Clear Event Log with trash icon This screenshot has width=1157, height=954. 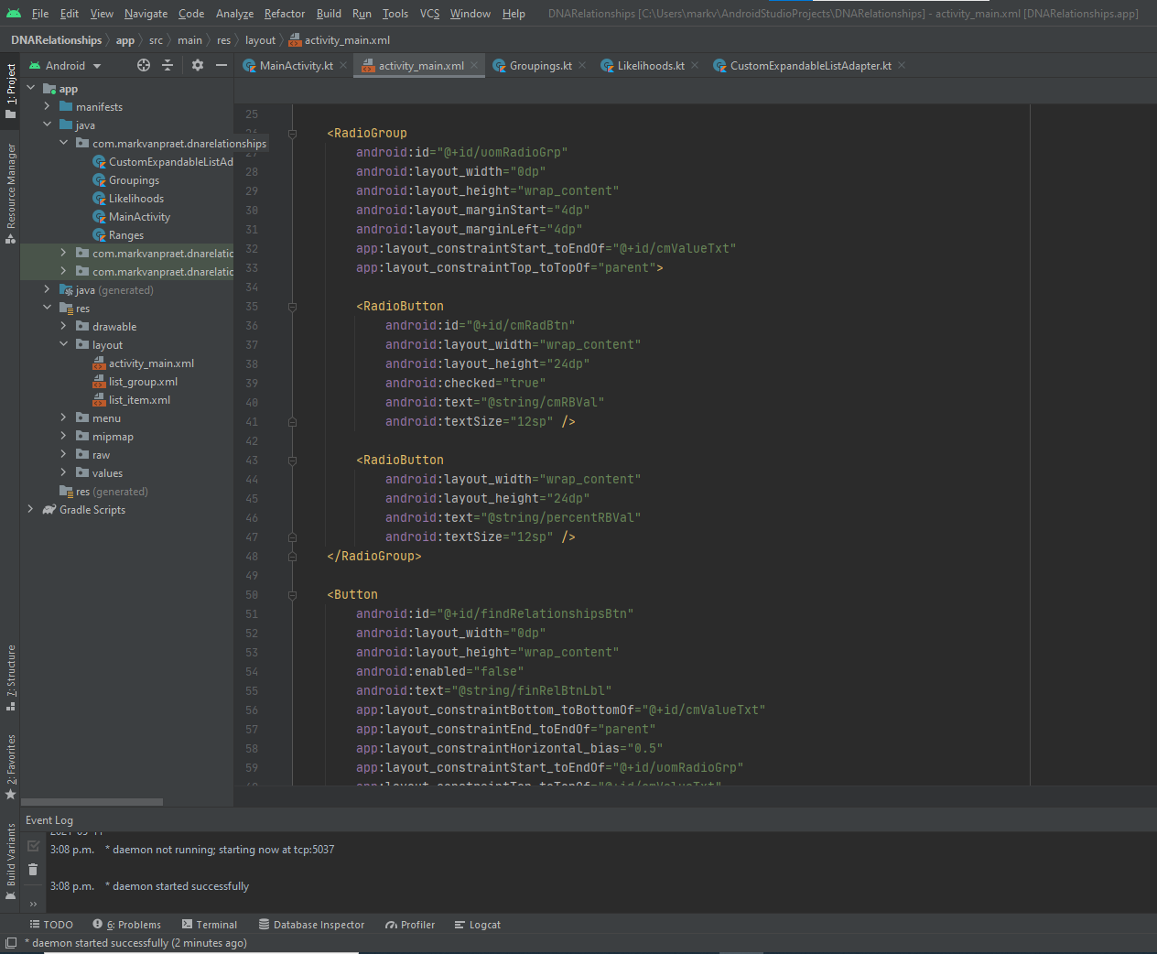point(33,870)
